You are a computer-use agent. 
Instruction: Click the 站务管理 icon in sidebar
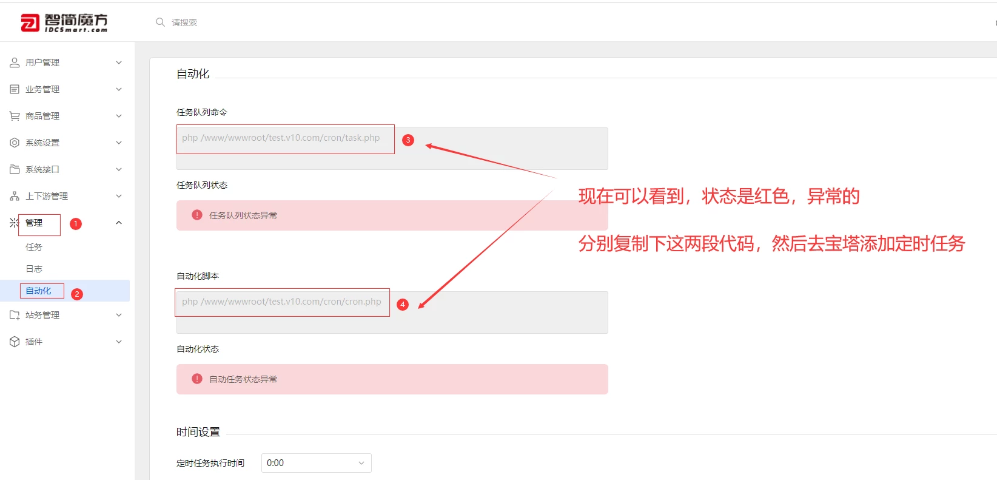[15, 315]
